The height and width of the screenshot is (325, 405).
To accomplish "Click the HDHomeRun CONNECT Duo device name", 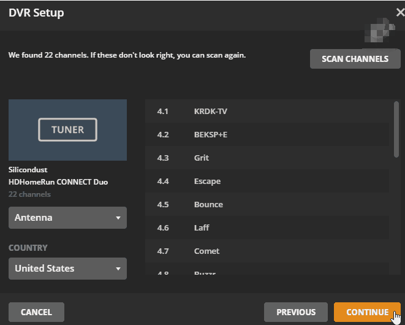I will click(x=58, y=182).
